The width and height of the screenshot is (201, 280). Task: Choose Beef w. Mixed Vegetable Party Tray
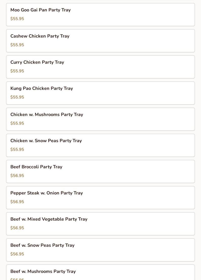click(x=100, y=224)
